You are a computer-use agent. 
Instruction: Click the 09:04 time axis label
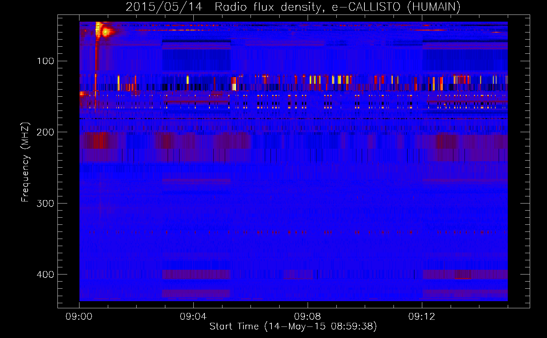[x=193, y=317]
